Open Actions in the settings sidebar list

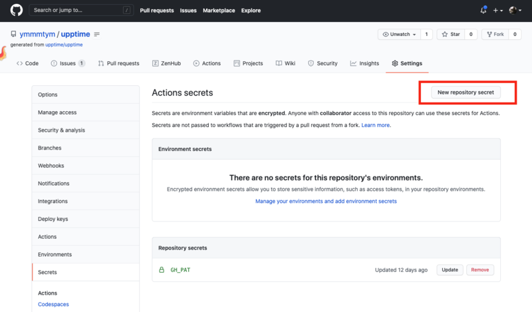[x=86, y=237]
